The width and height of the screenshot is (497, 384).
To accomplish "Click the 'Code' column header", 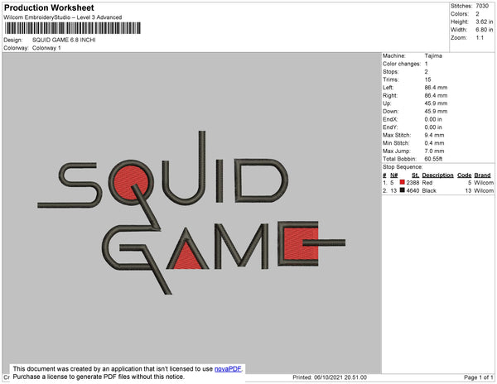I will click(465, 175).
